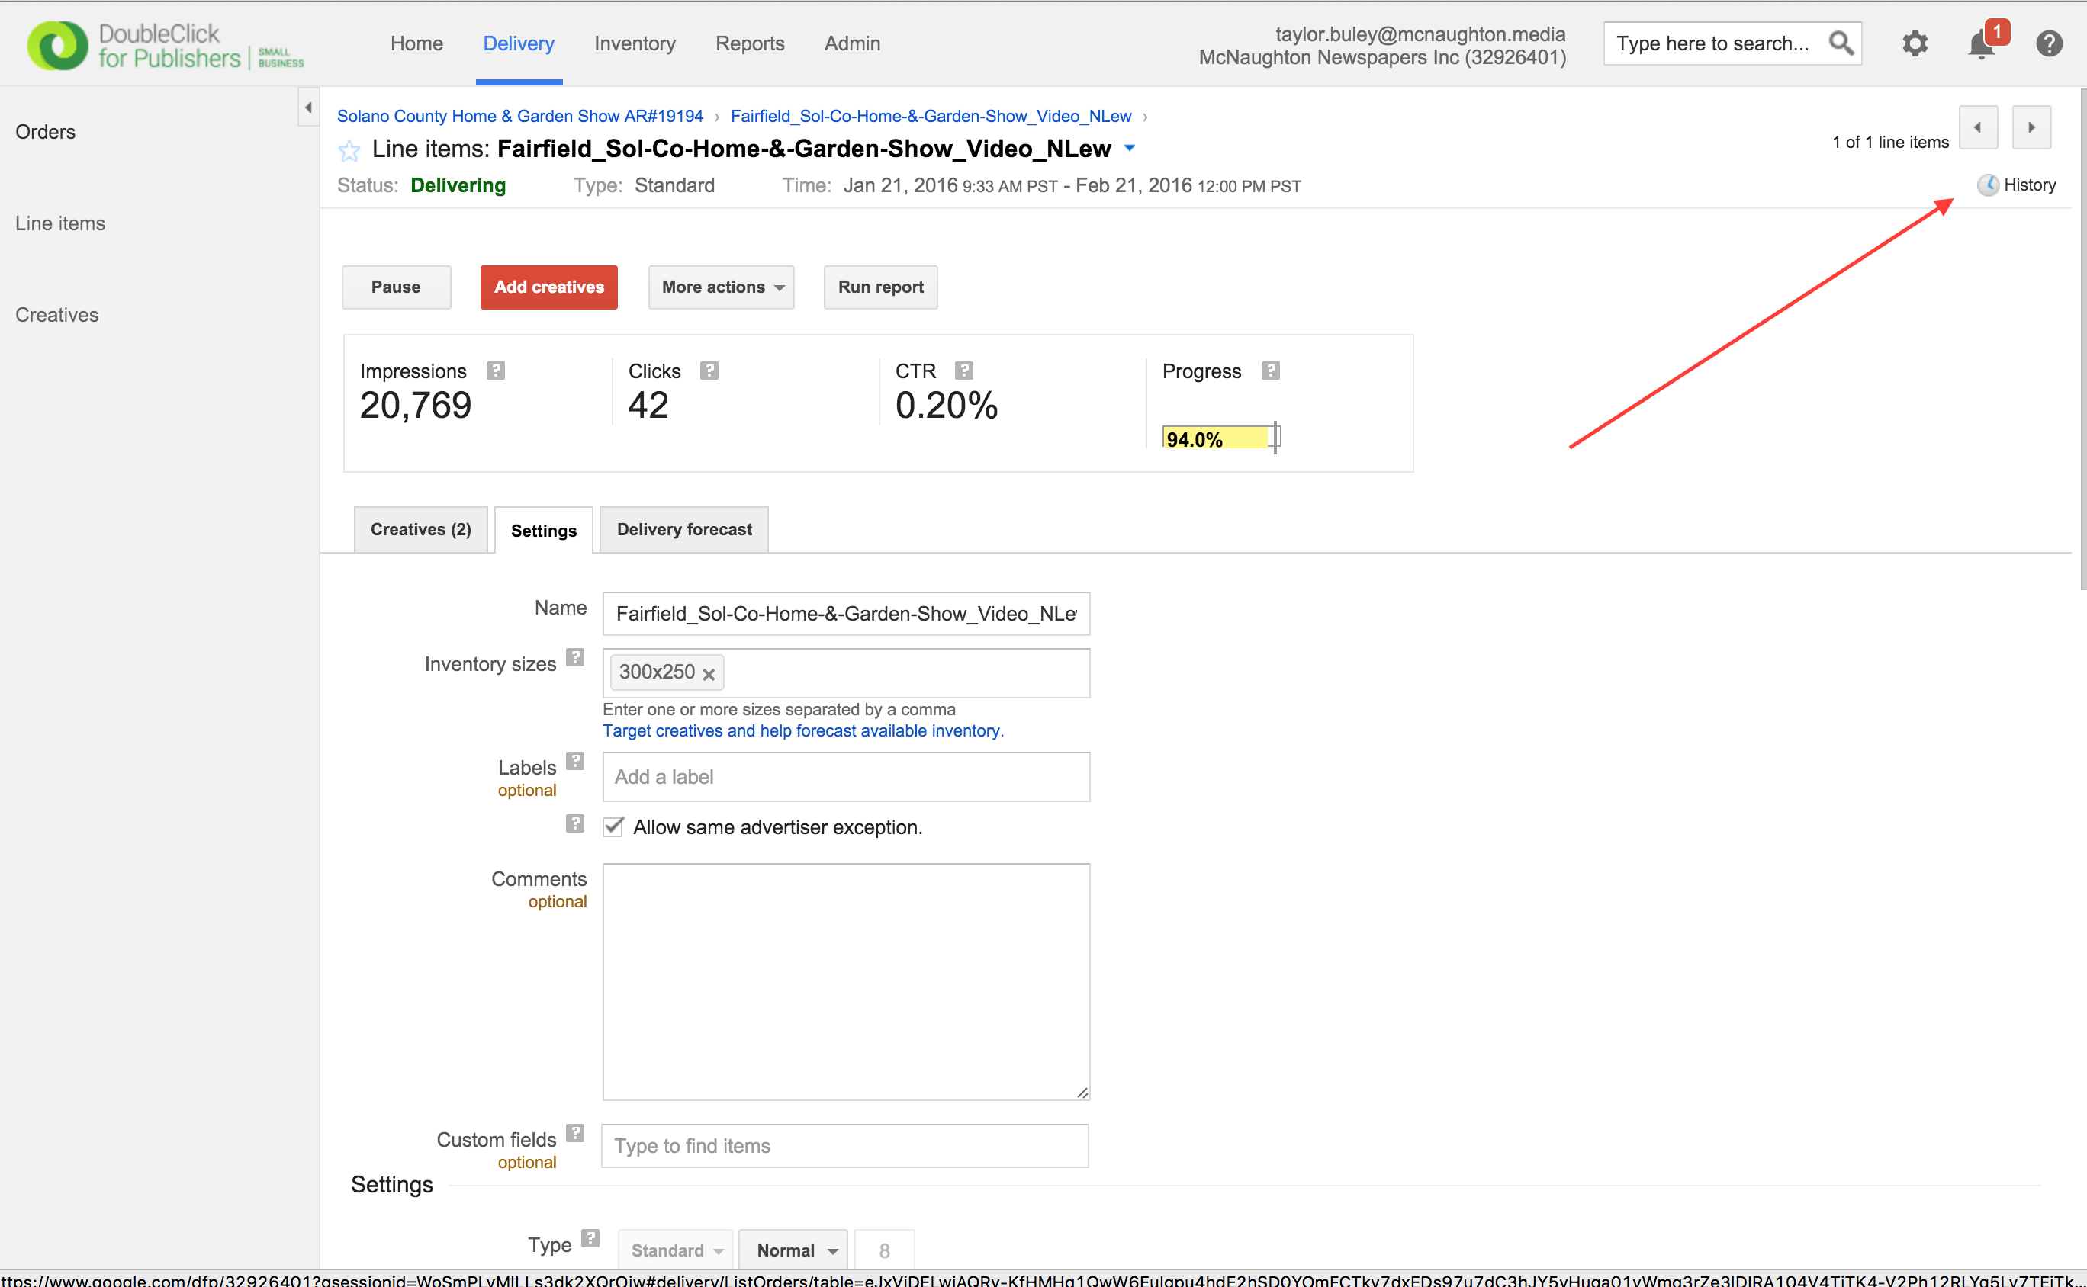
Task: Go to next line item arrow
Action: coord(2031,127)
